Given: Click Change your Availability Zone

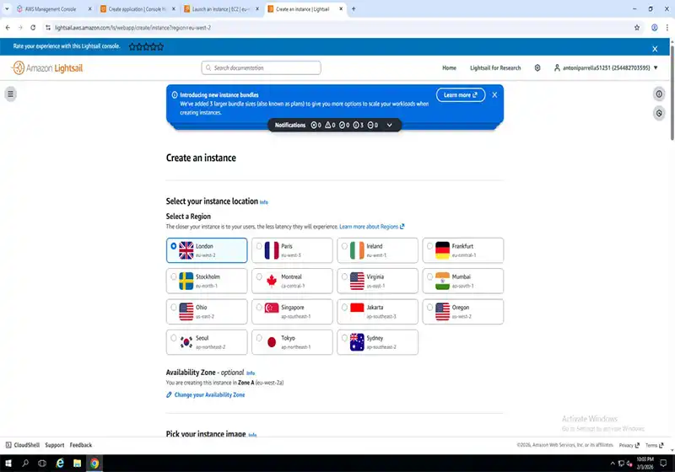Looking at the screenshot, I should point(205,394).
